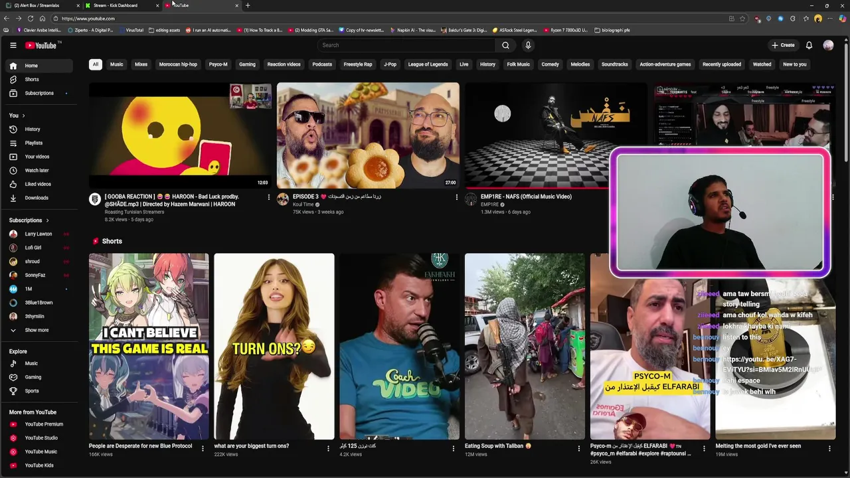The height and width of the screenshot is (478, 850).
Task: Open YouTube Music link
Action: pos(40,451)
